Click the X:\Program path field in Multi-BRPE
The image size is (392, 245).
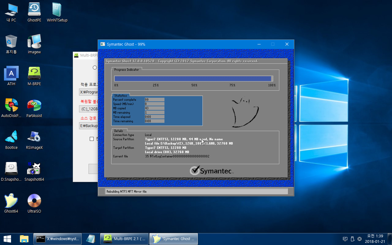tap(89, 92)
